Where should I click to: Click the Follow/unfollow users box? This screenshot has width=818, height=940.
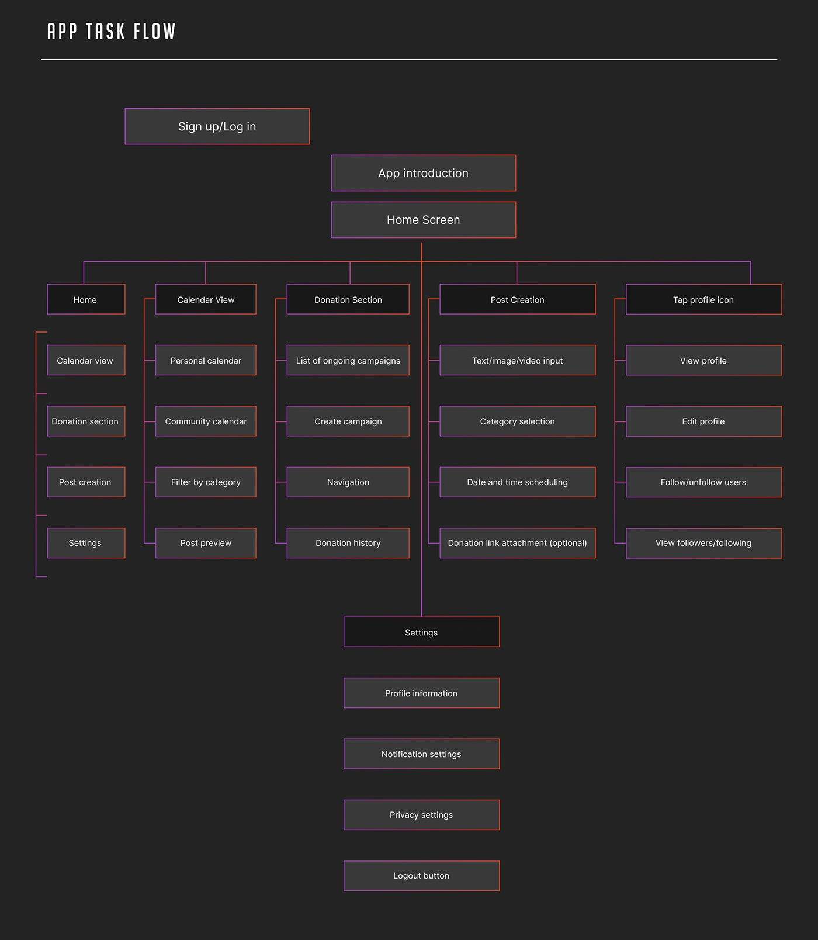(704, 482)
